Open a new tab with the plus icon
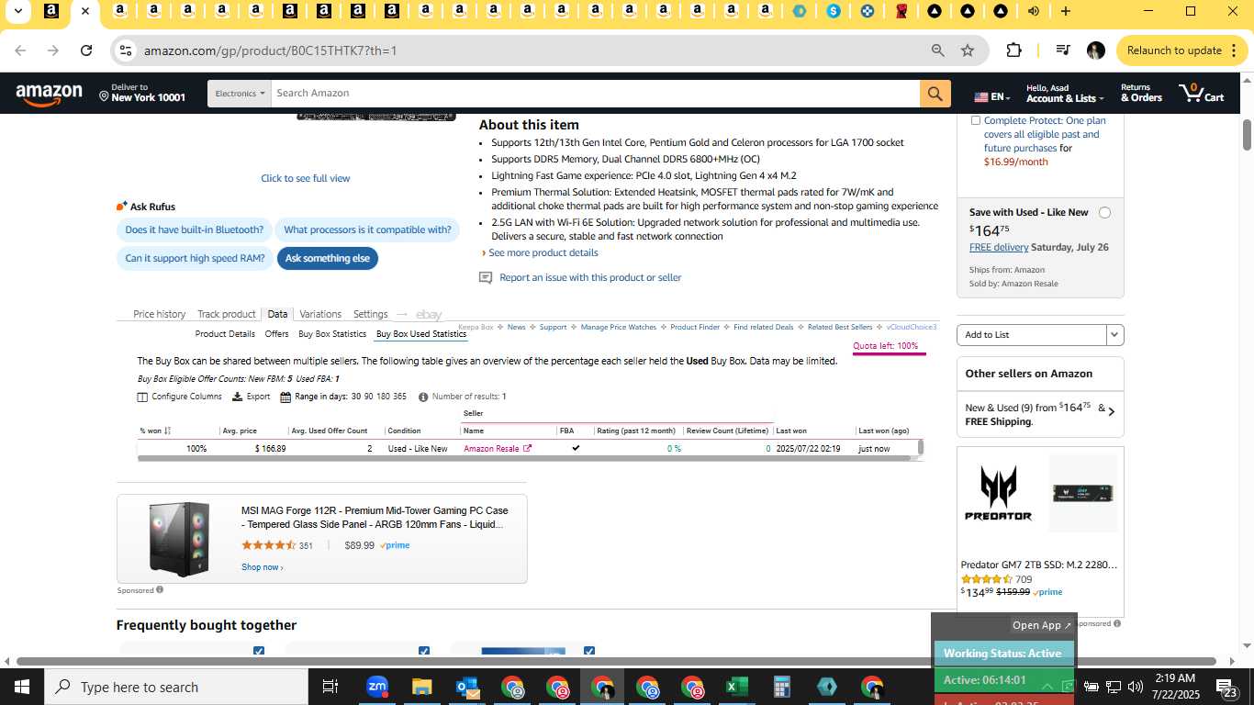The height and width of the screenshot is (705, 1254). tap(1065, 11)
